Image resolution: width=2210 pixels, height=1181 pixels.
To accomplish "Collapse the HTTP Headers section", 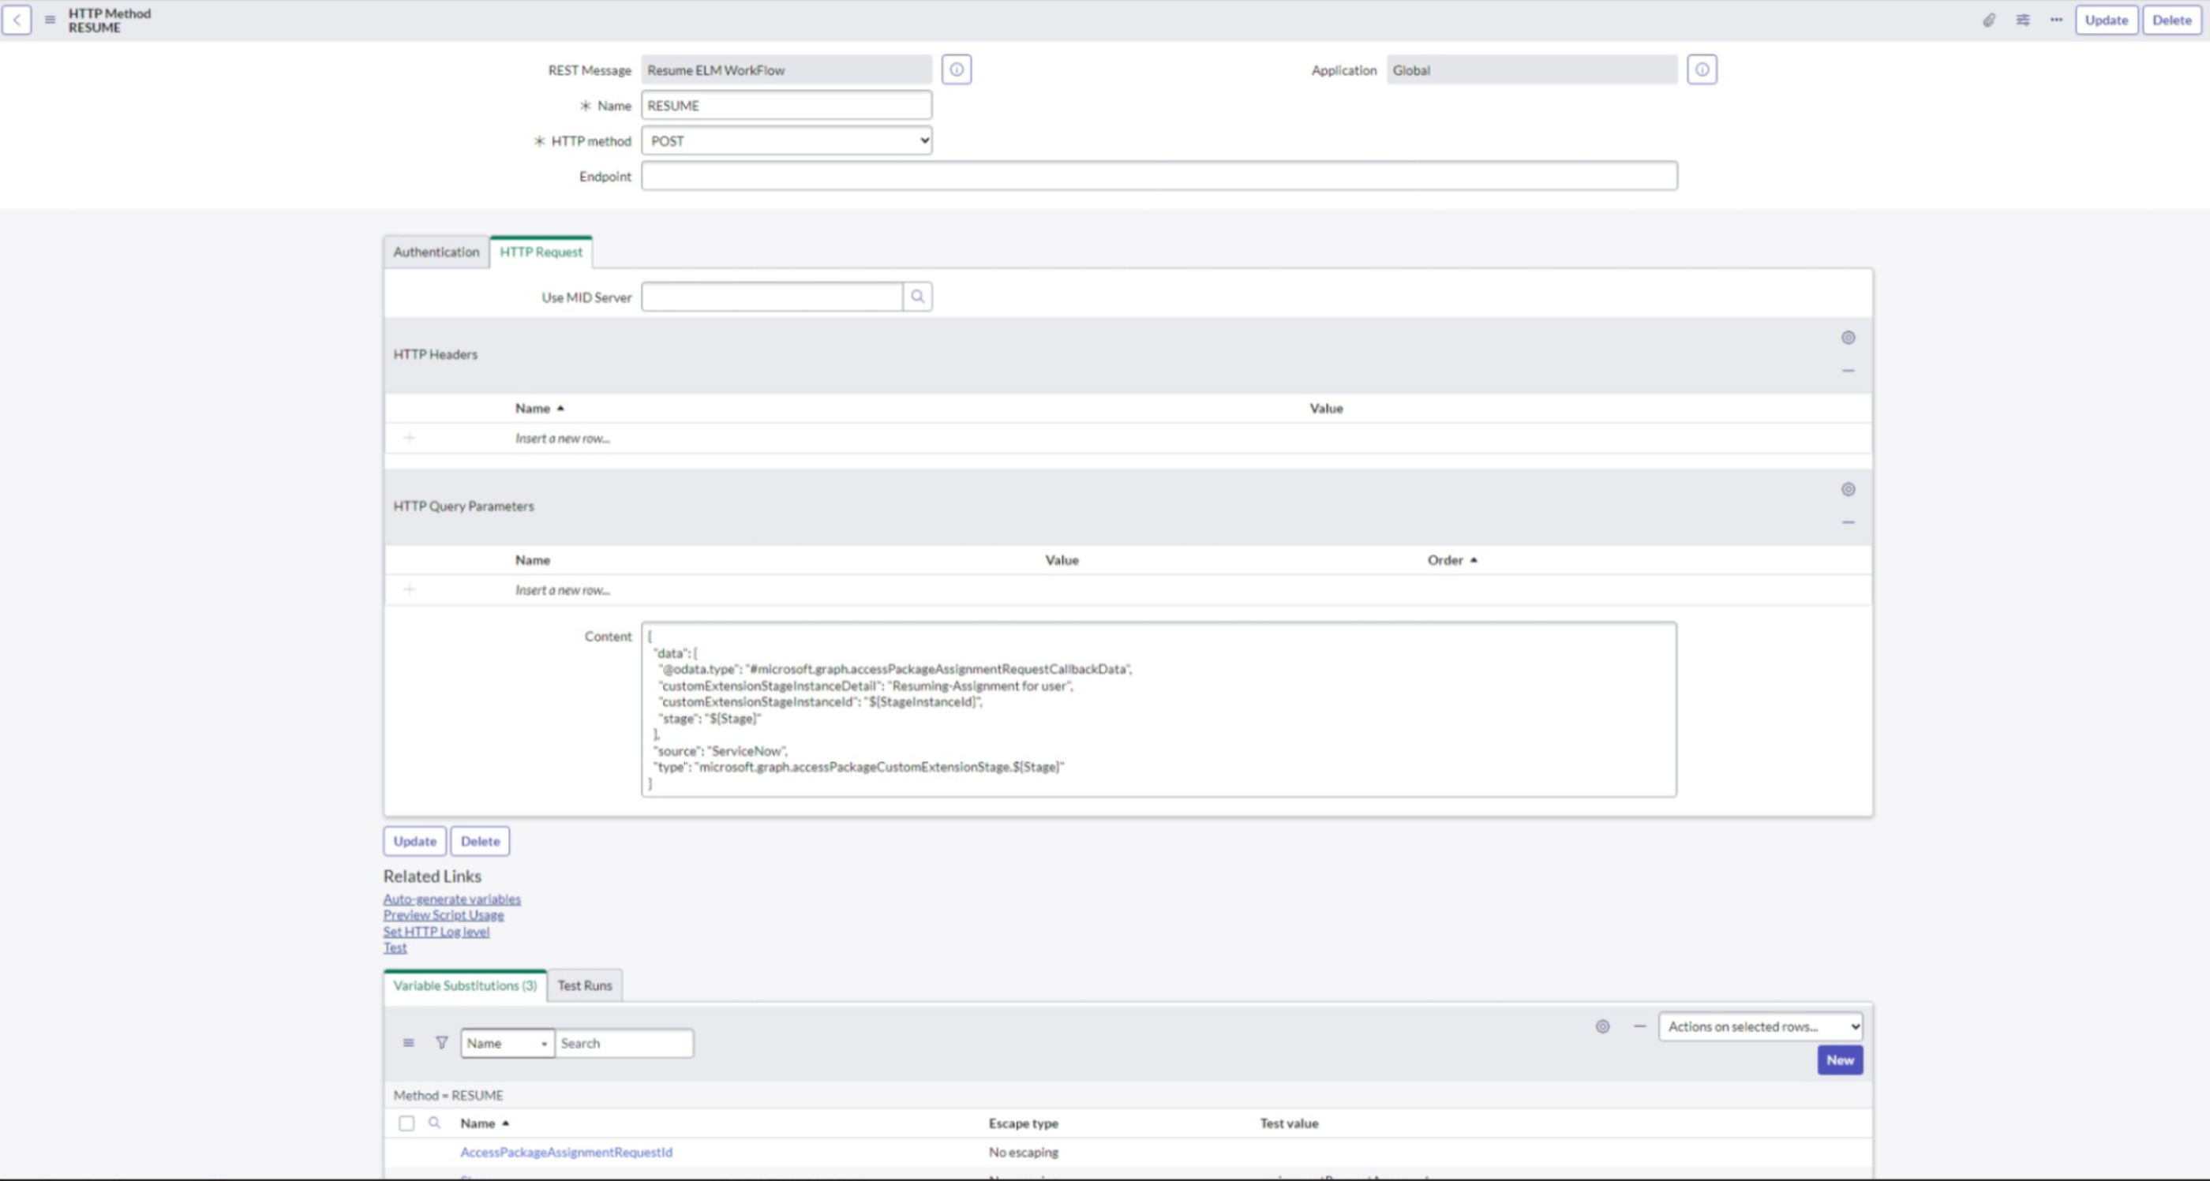I will coord(1848,371).
